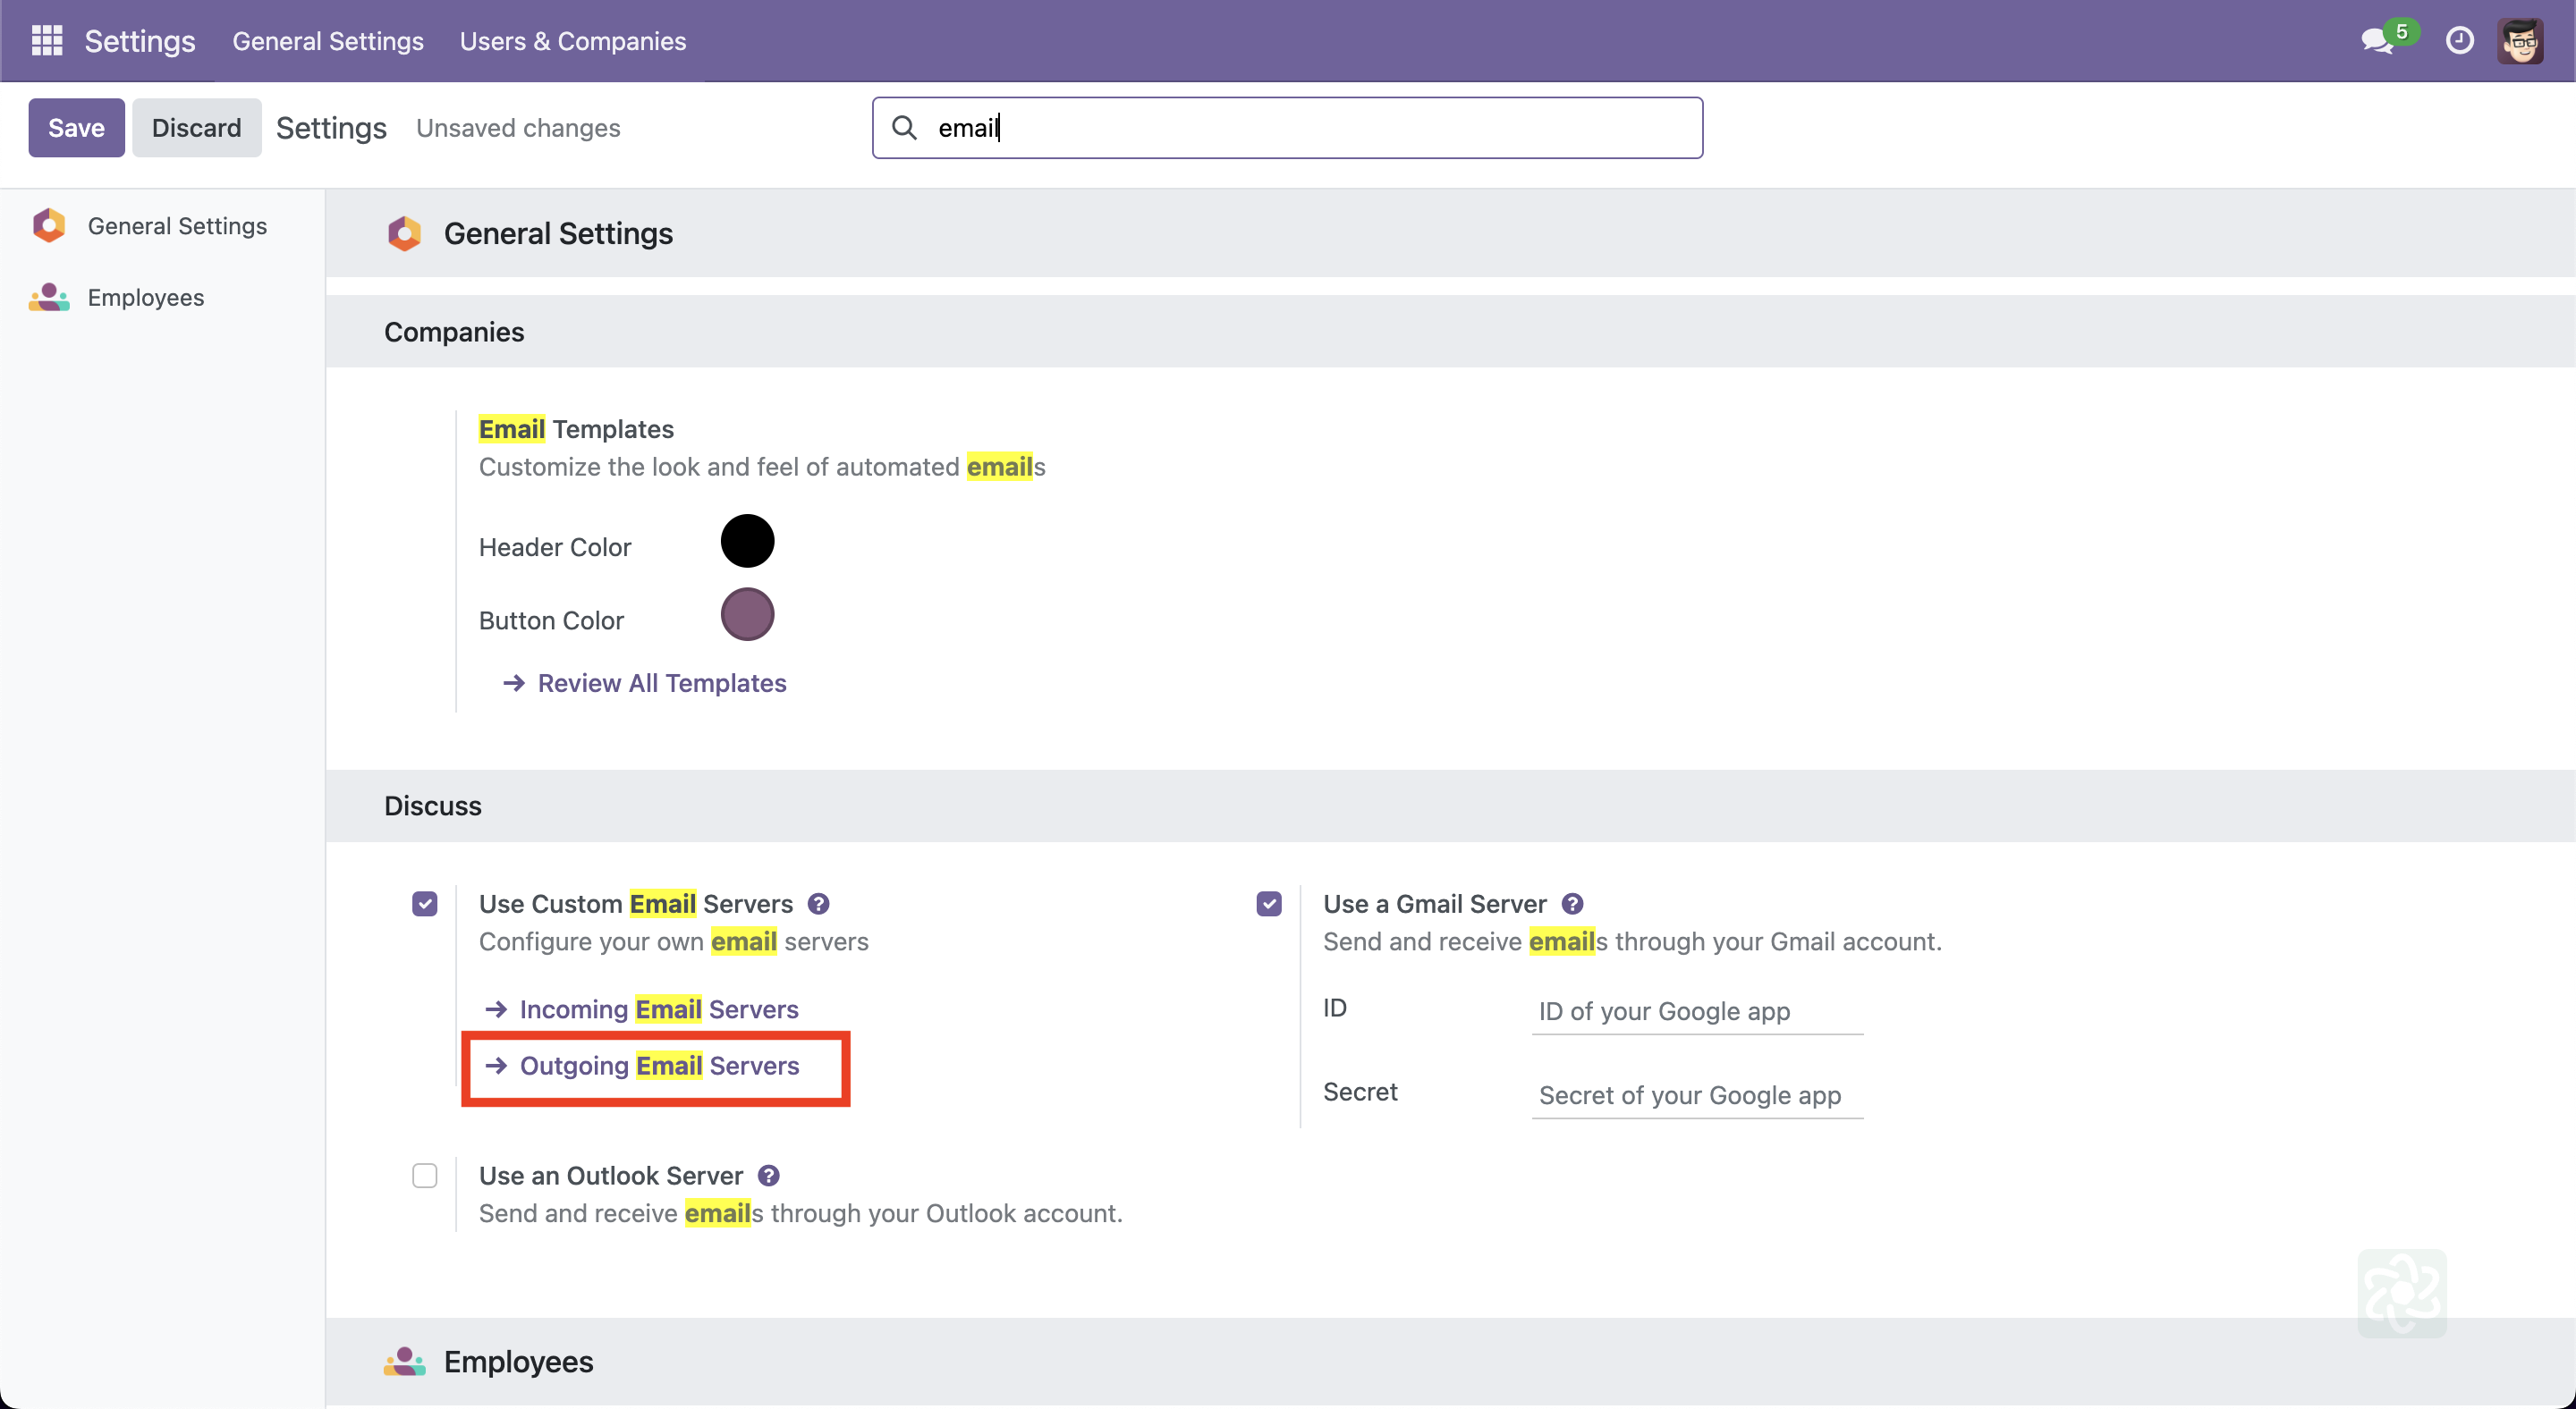Click the Google app ID input field
The height and width of the screenshot is (1409, 2576).
coord(1696,1011)
